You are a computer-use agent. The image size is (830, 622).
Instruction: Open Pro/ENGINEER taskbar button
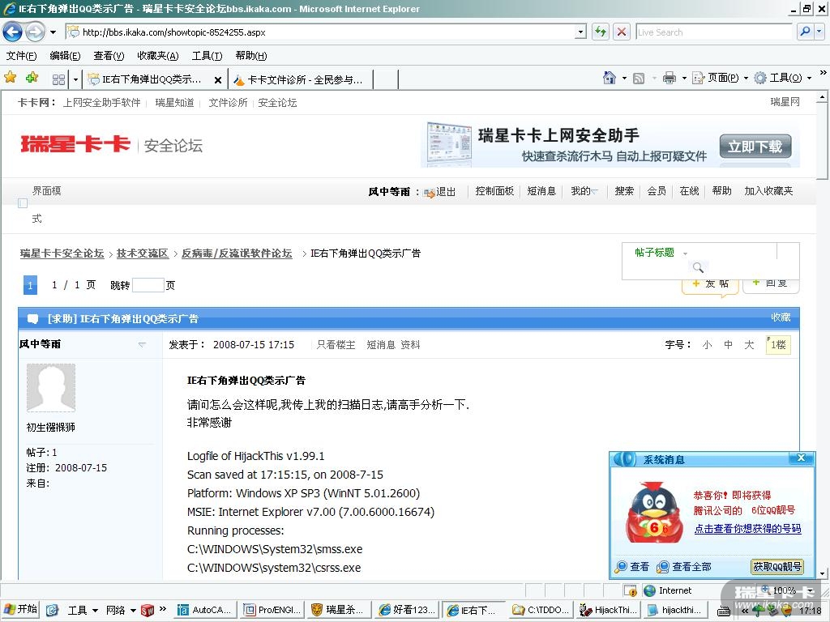272,610
